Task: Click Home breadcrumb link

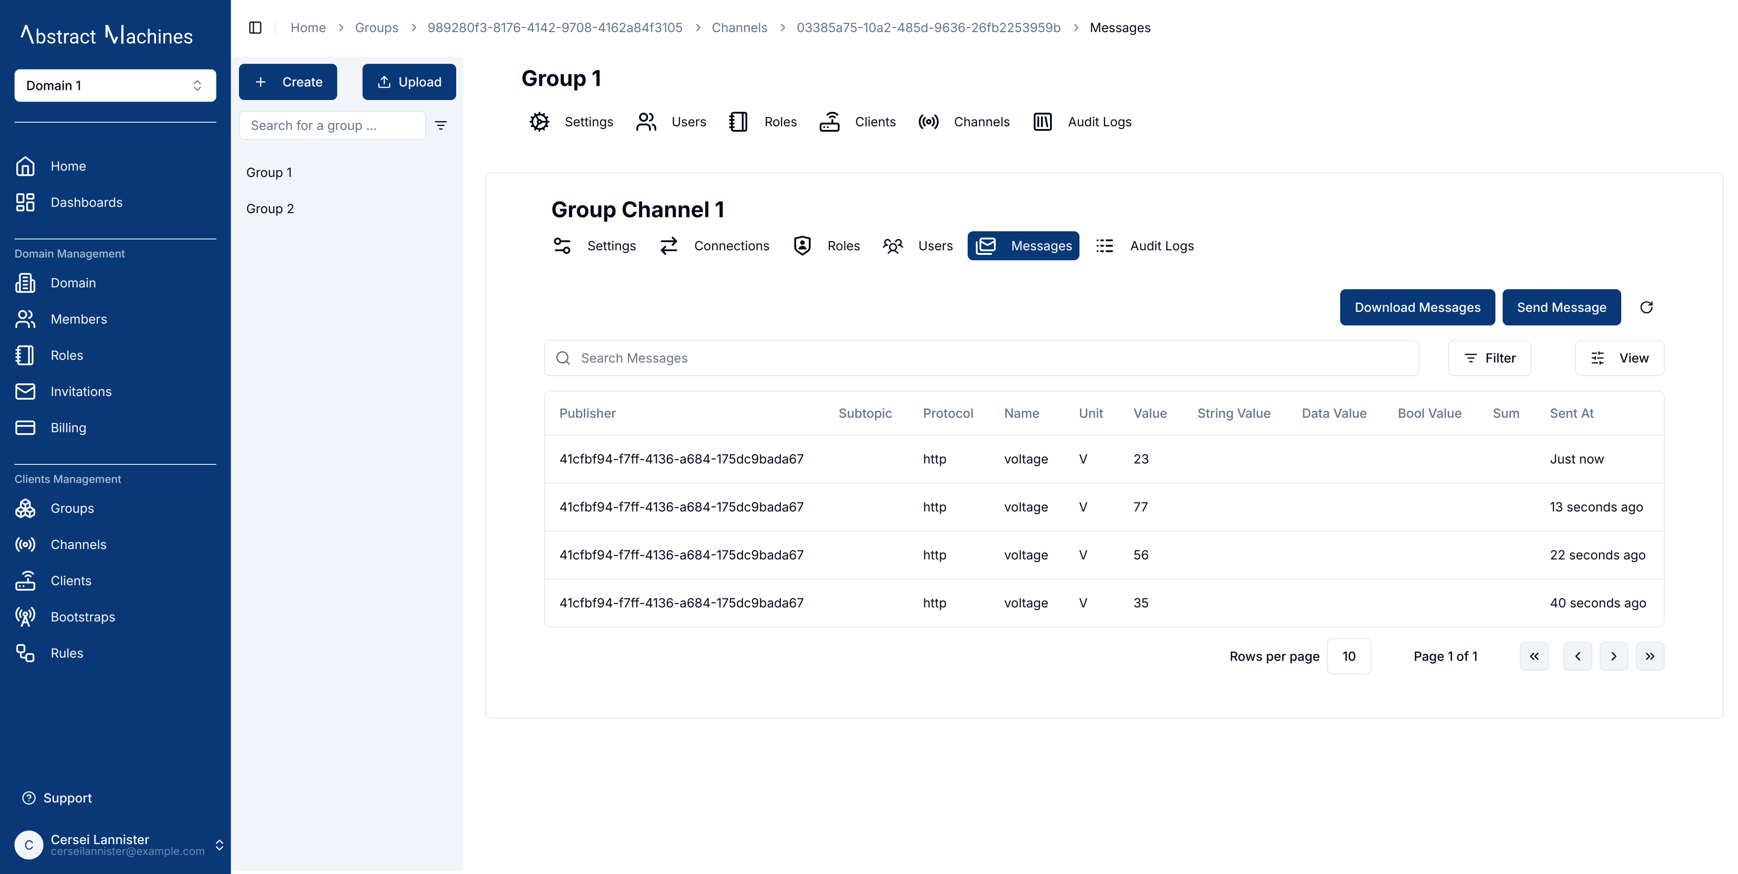Action: point(308,28)
